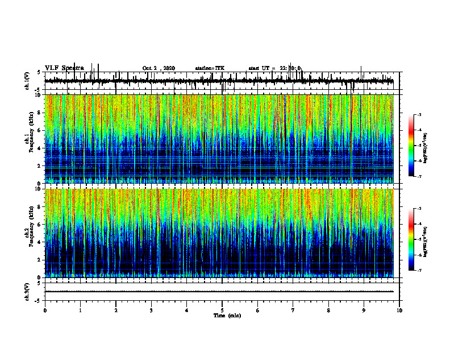
Task: Click the flat ch.3 waveform trace
Action: tap(219, 292)
